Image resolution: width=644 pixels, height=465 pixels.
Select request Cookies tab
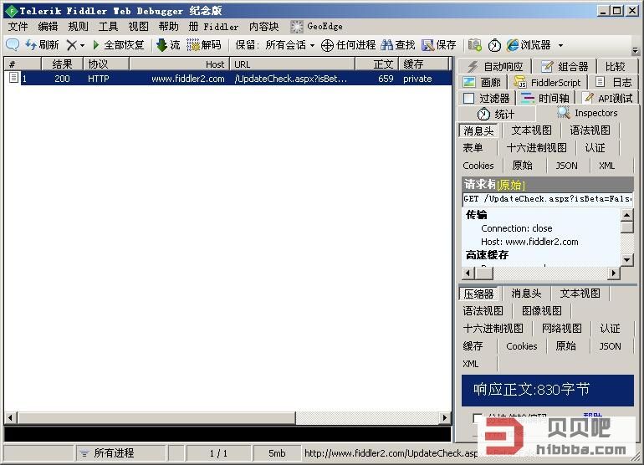478,166
